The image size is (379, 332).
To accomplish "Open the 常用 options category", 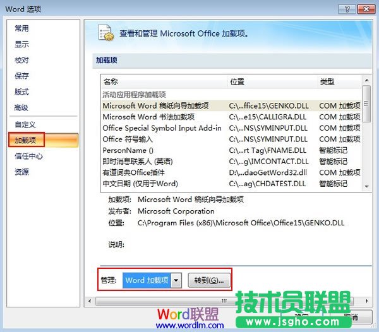I will (x=22, y=28).
